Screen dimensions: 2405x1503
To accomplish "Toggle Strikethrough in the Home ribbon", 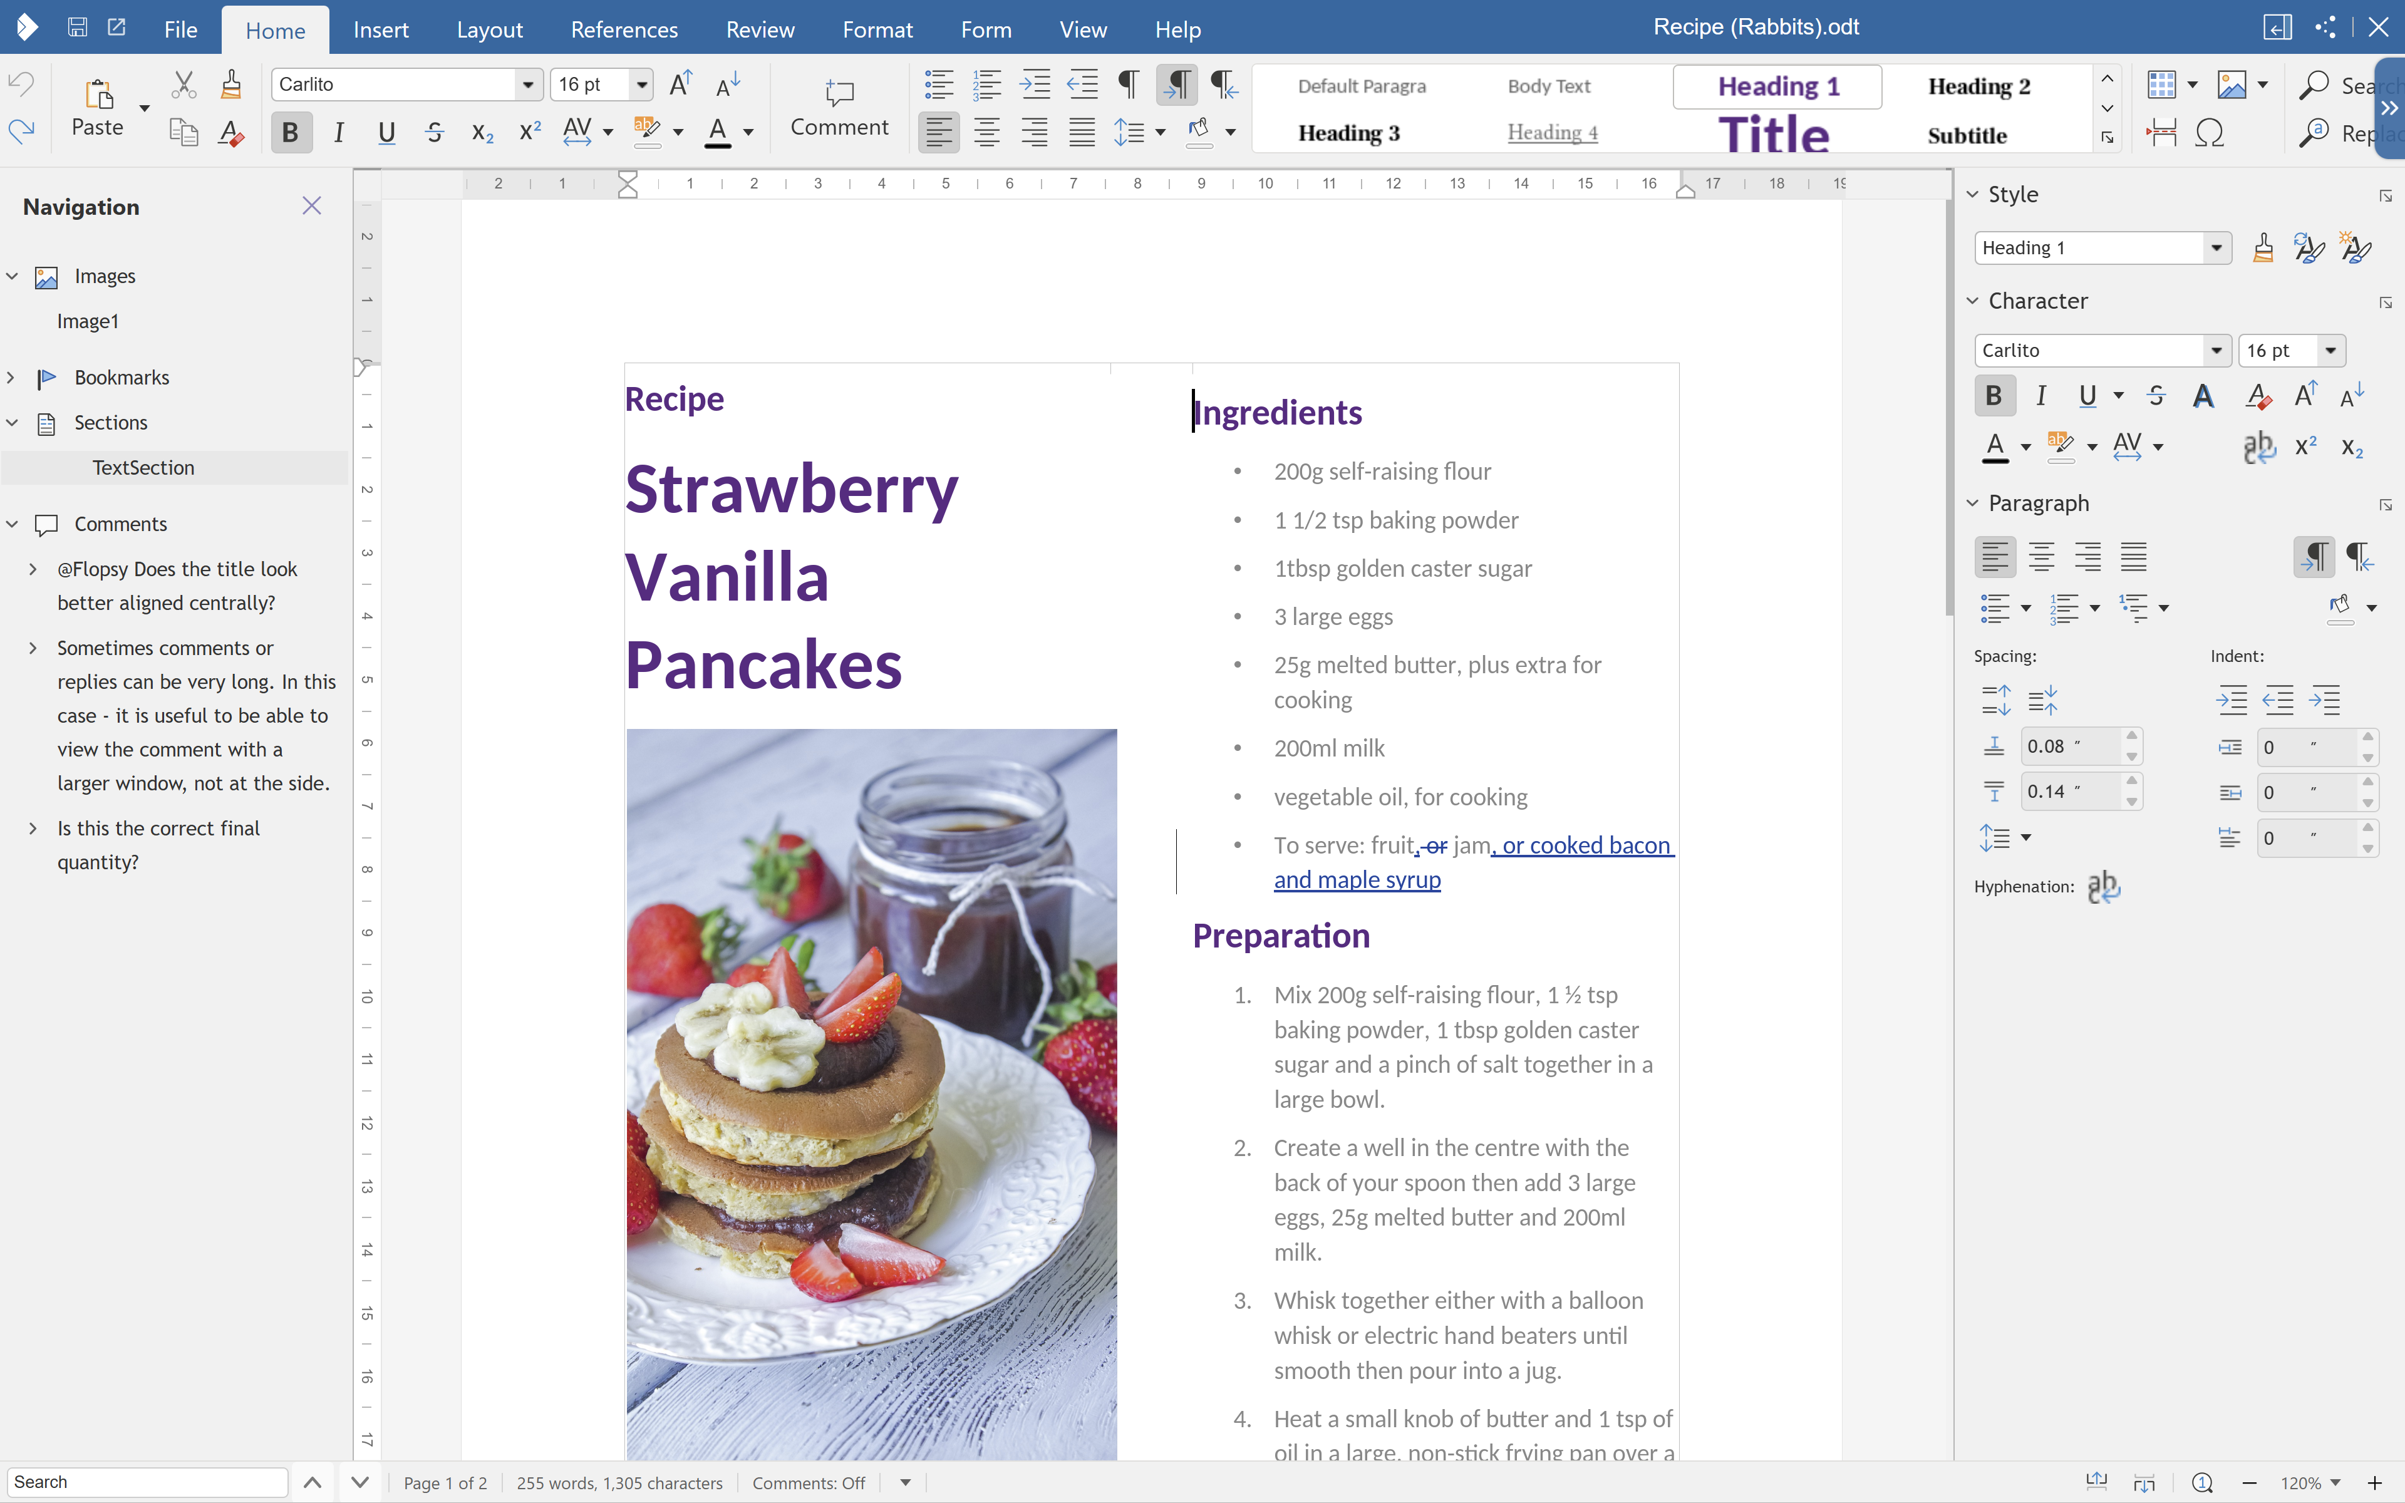I will (x=434, y=132).
